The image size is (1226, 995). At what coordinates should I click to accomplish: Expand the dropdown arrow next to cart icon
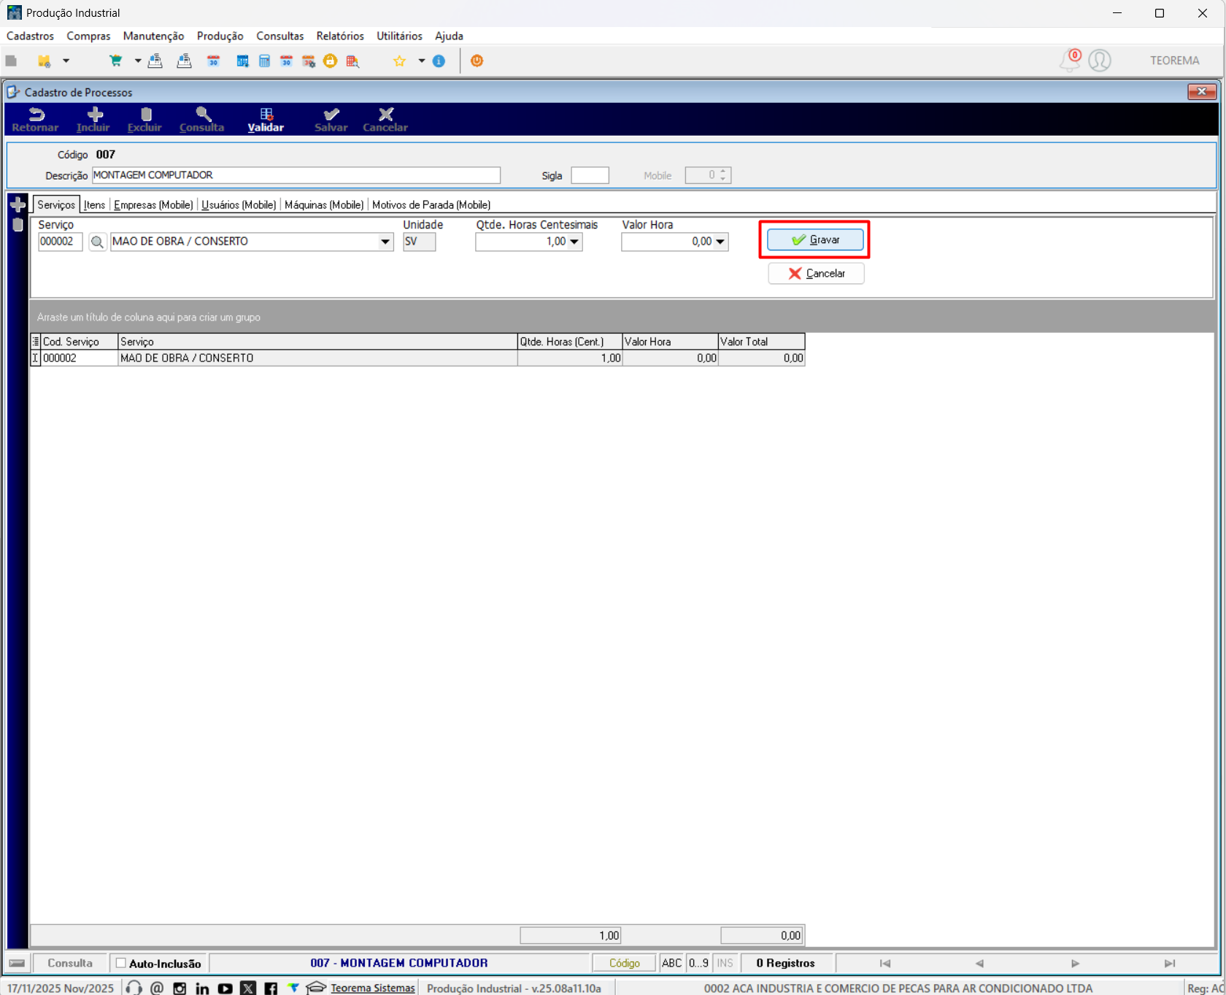coord(137,61)
